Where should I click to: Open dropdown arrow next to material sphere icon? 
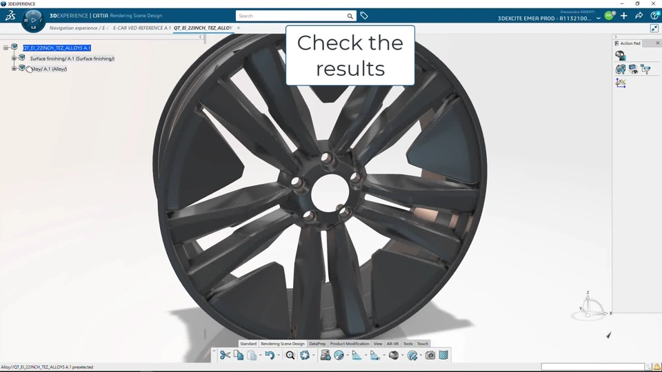402,355
